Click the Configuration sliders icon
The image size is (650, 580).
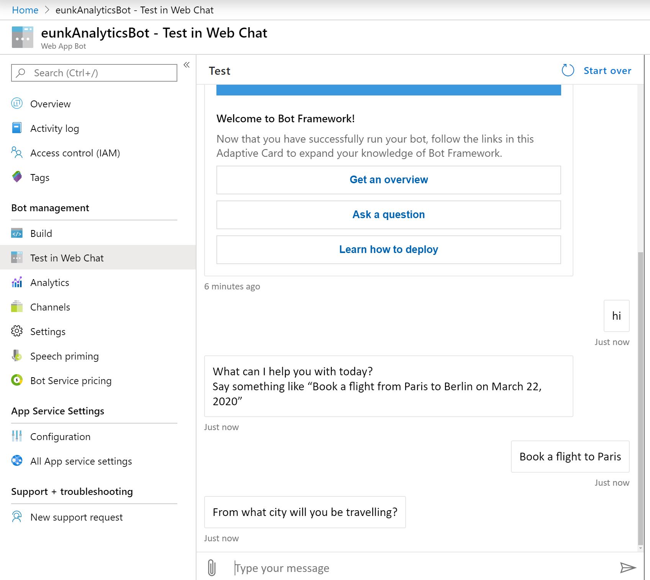[x=17, y=436]
